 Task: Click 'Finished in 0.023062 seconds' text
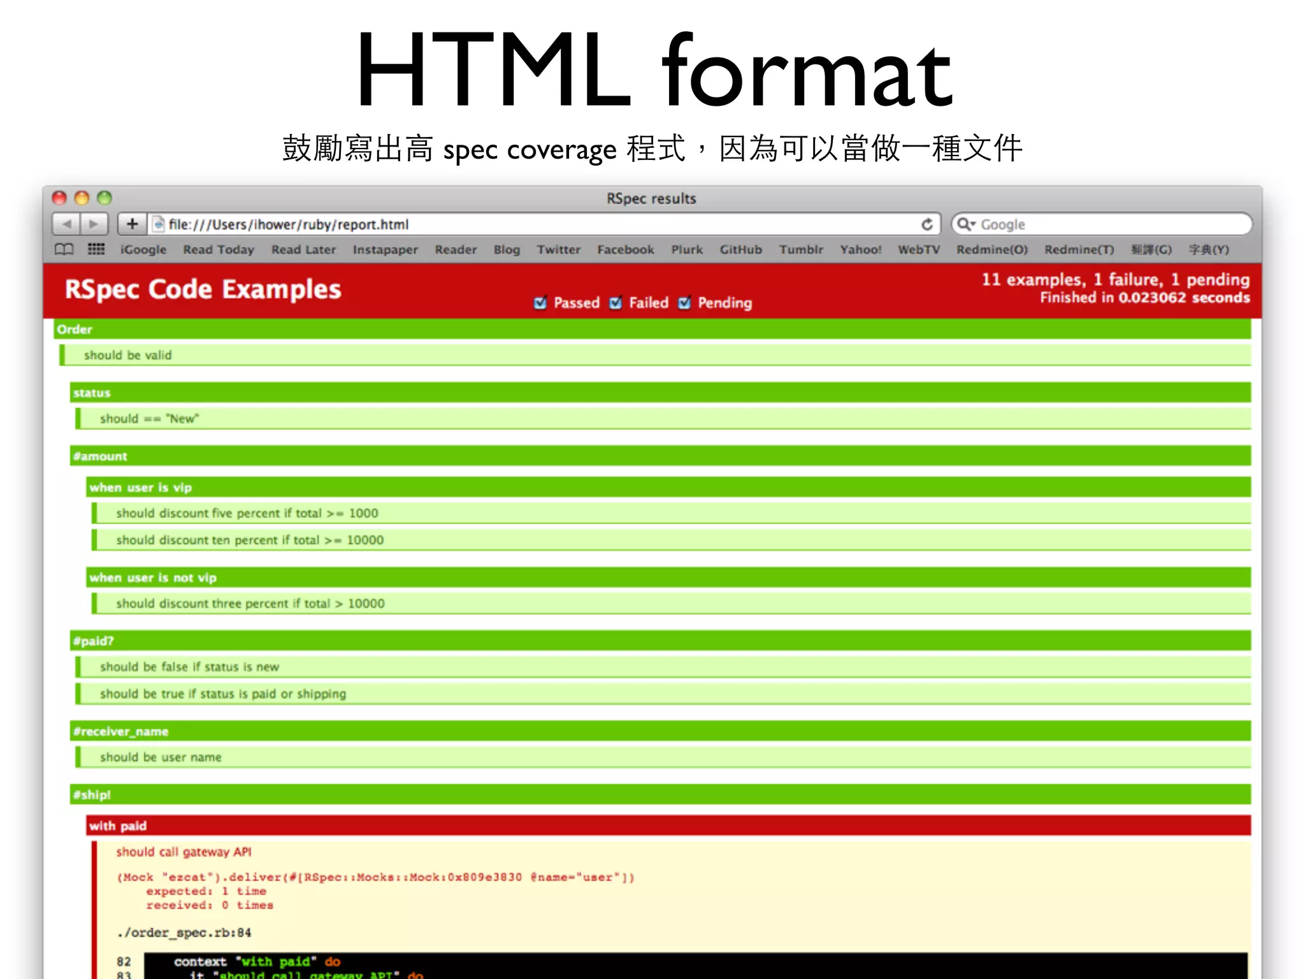(x=1144, y=298)
